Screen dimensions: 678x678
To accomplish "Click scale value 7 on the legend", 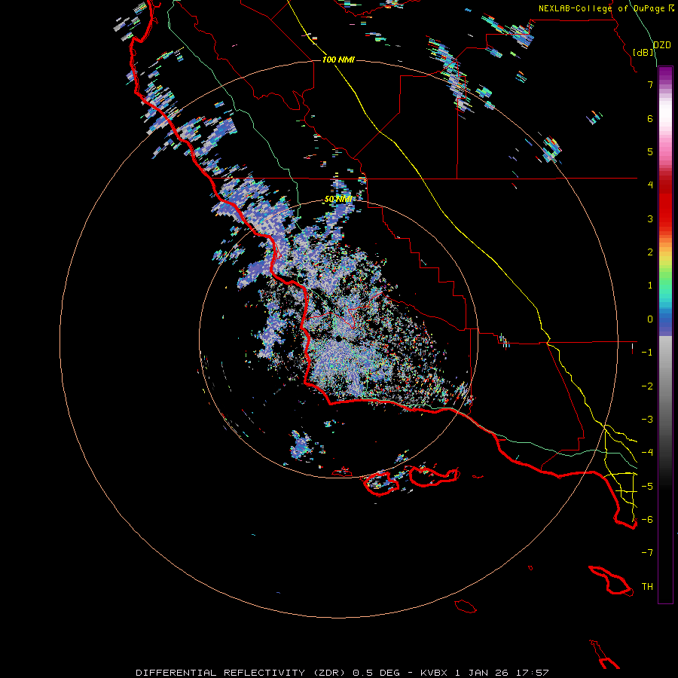I will click(650, 84).
